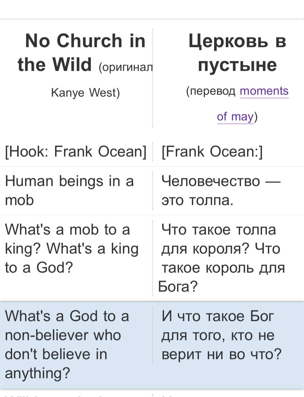Click the word 'anything?' in the highlighted lyric
304x397 pixels.
click(37, 374)
